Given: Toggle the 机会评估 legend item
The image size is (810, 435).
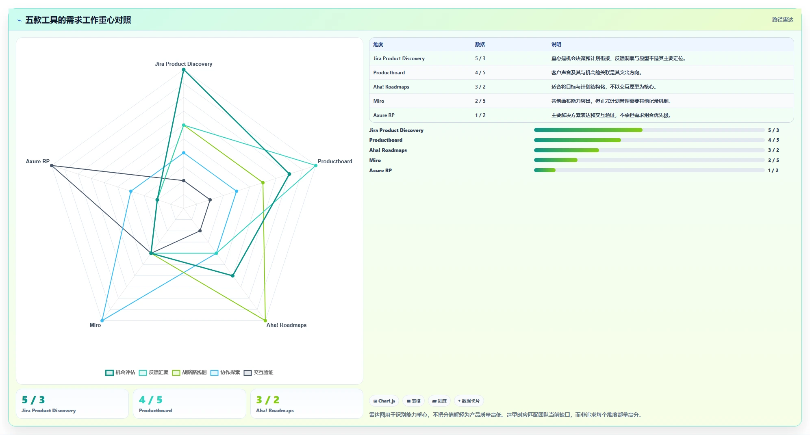Looking at the screenshot, I should point(120,372).
